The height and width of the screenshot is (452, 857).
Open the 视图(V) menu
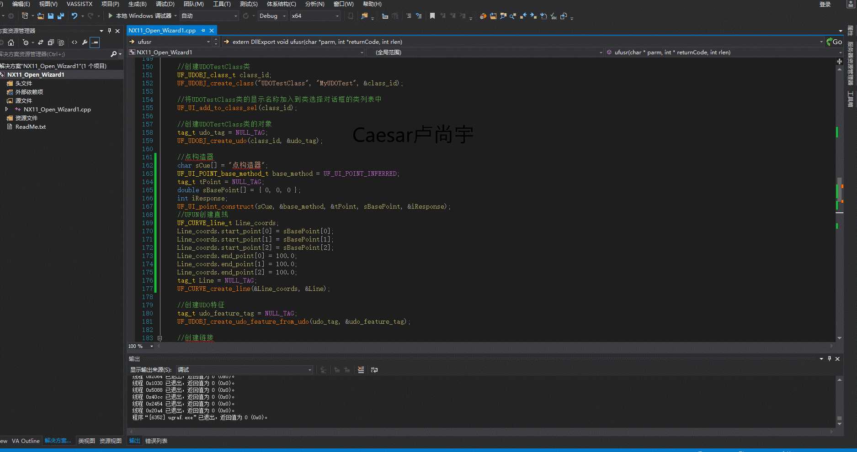tap(48, 4)
